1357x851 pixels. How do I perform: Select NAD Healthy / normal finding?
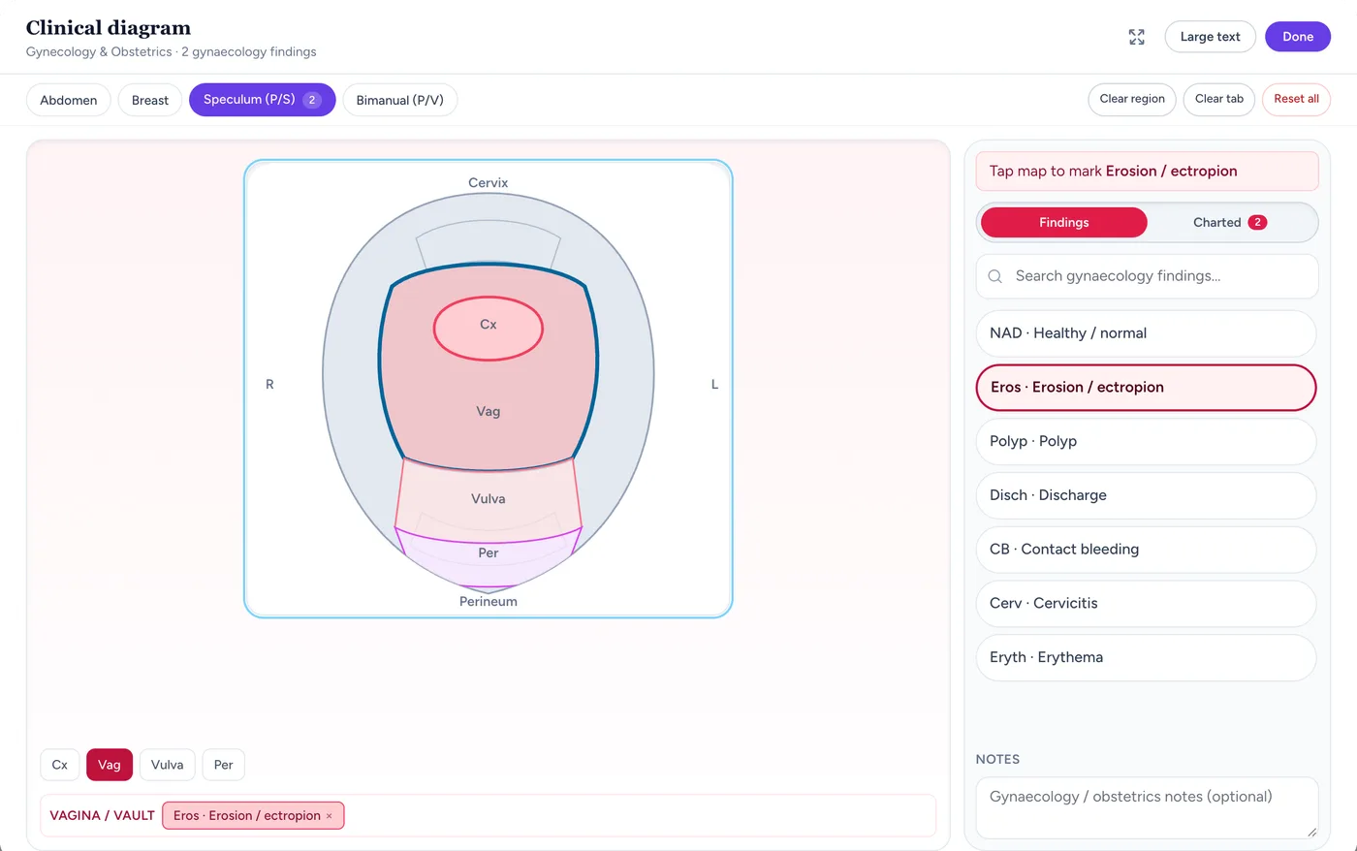(1146, 333)
